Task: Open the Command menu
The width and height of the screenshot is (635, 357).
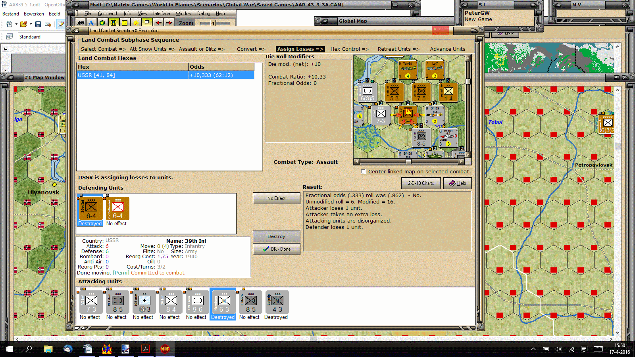Action: click(x=107, y=13)
